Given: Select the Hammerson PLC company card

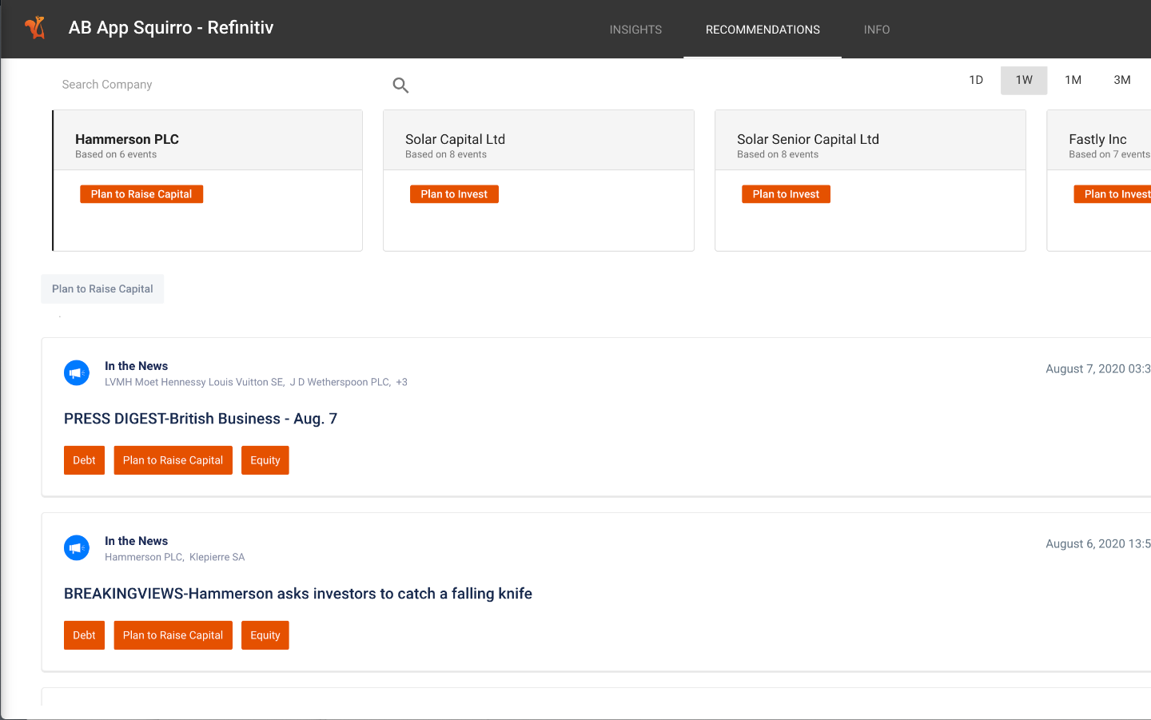Looking at the screenshot, I should [208, 181].
